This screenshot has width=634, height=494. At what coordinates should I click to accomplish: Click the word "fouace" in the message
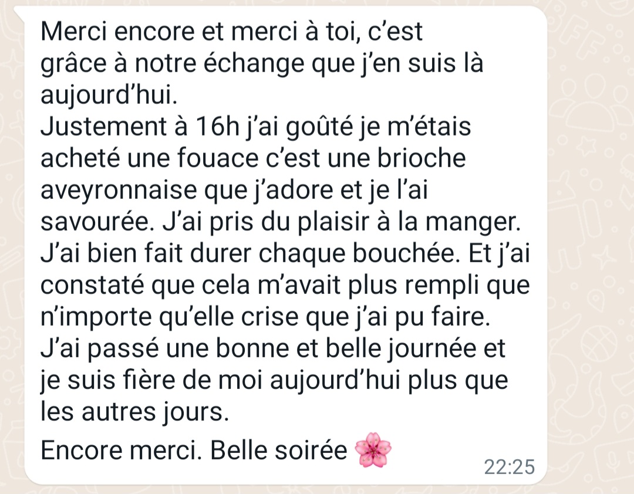218,158
